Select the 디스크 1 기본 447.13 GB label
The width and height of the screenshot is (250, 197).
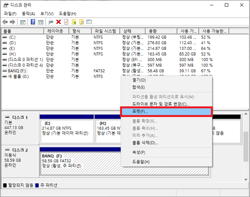(x=20, y=128)
